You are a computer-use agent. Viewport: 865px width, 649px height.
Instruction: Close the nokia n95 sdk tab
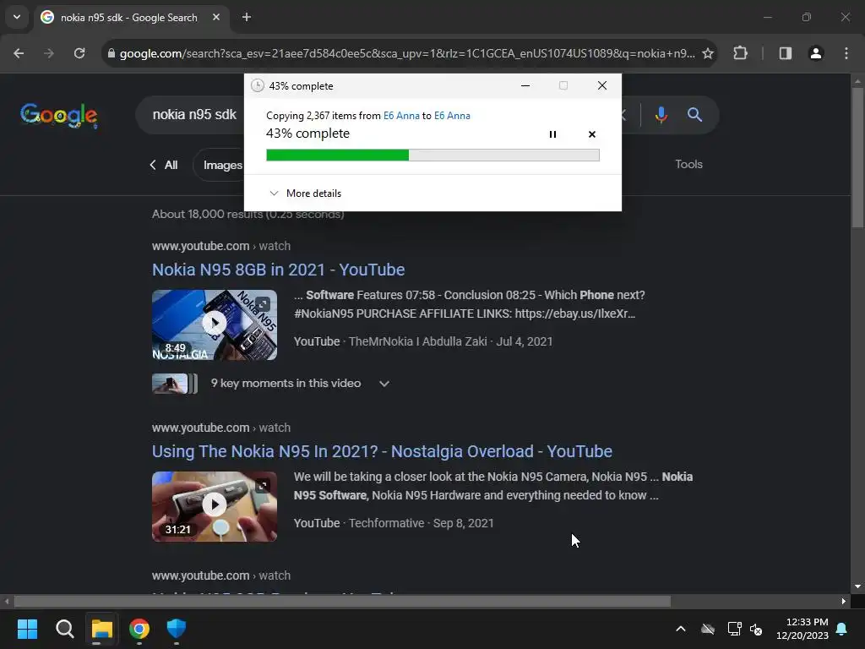point(216,17)
